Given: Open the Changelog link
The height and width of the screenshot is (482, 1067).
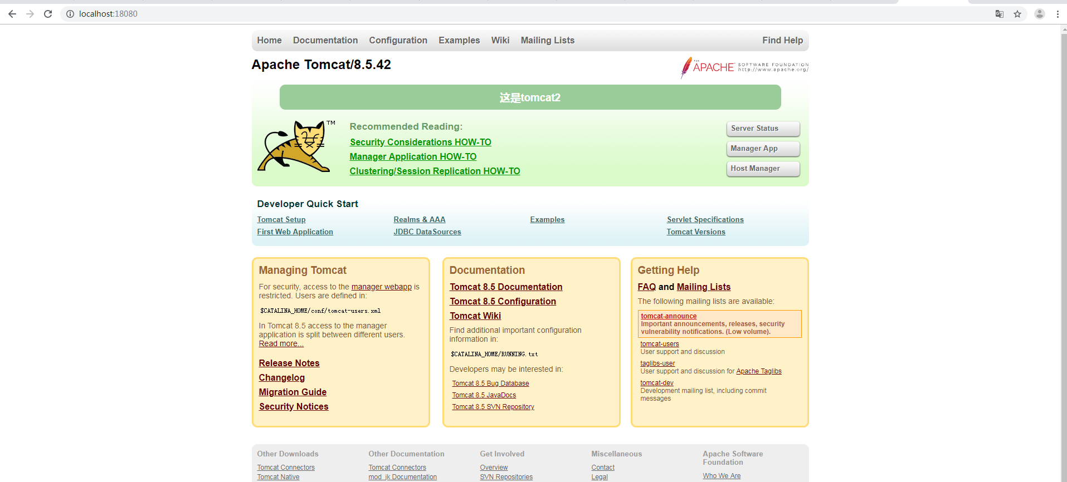Looking at the screenshot, I should [282, 377].
